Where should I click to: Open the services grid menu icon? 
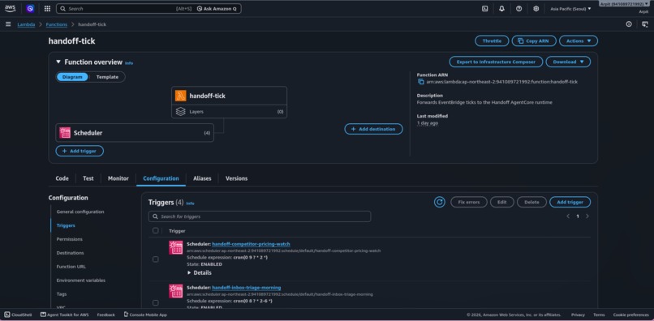pos(47,8)
